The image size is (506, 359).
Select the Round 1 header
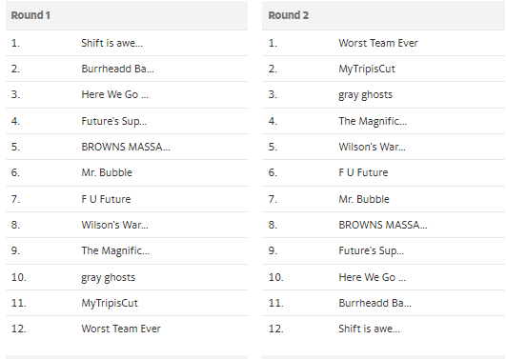click(x=127, y=15)
